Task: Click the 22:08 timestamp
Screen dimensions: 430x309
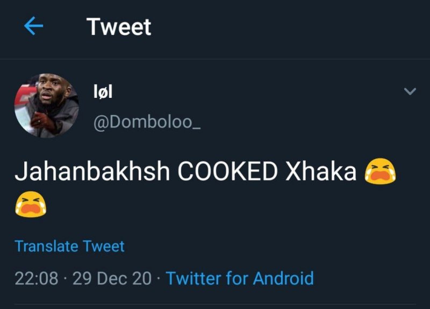Action: click(x=37, y=278)
